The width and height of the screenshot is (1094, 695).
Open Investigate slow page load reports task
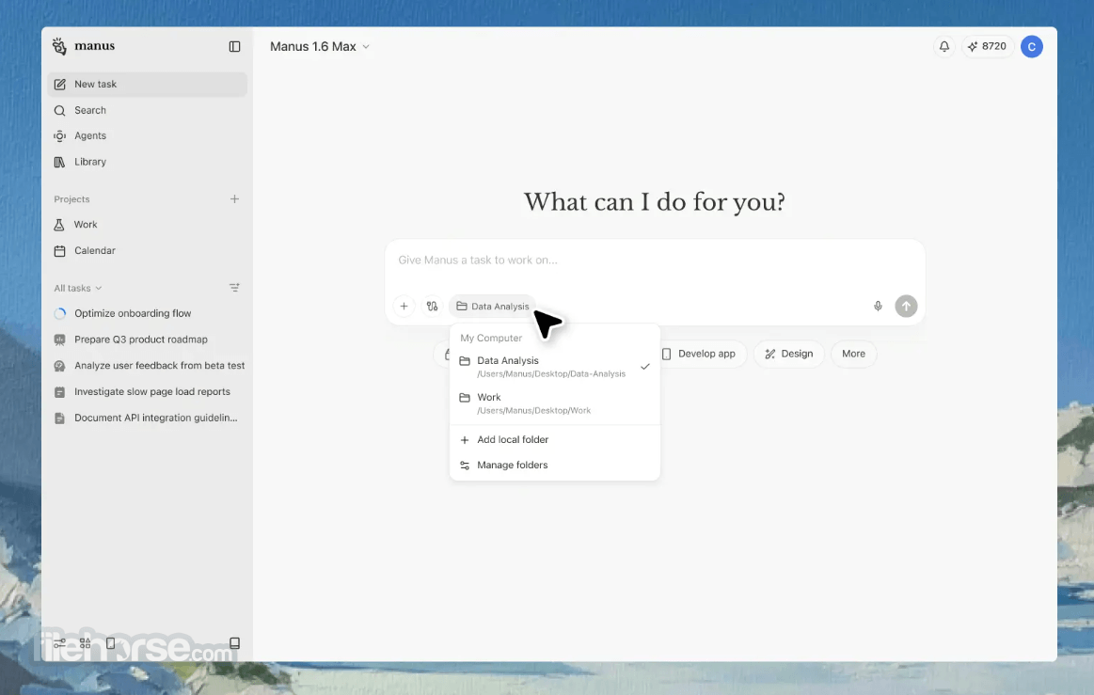tap(148, 392)
